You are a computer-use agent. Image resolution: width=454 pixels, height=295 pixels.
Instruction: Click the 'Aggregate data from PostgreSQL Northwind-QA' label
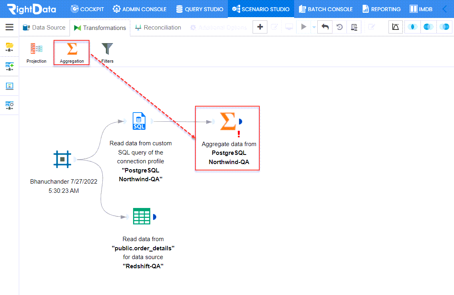[x=229, y=153]
